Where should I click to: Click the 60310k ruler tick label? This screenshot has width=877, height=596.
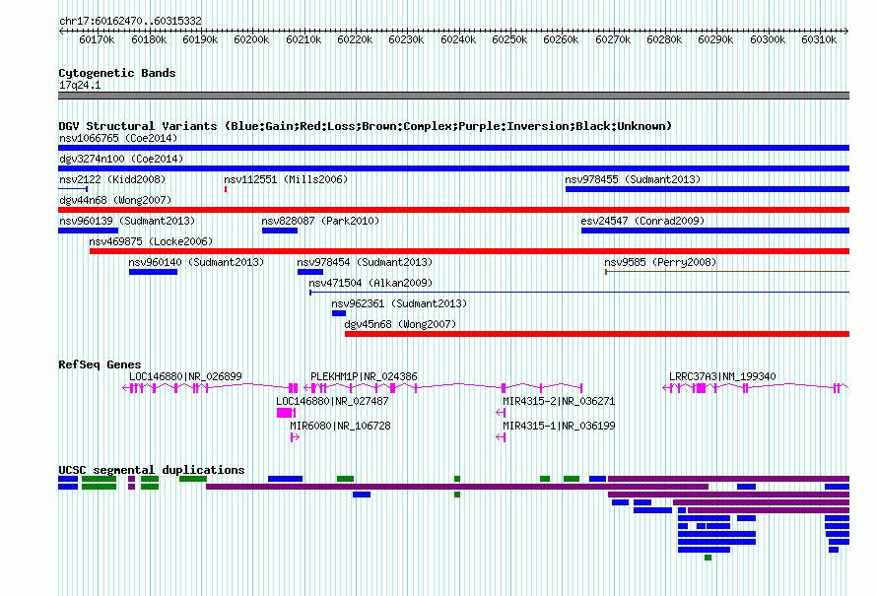point(819,39)
